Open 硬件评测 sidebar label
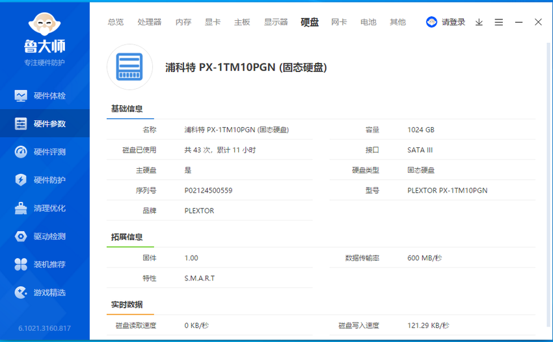Viewport: 553px width, 342px height. (x=49, y=152)
